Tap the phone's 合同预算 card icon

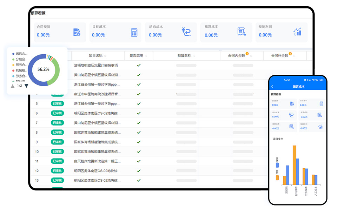(x=292, y=104)
